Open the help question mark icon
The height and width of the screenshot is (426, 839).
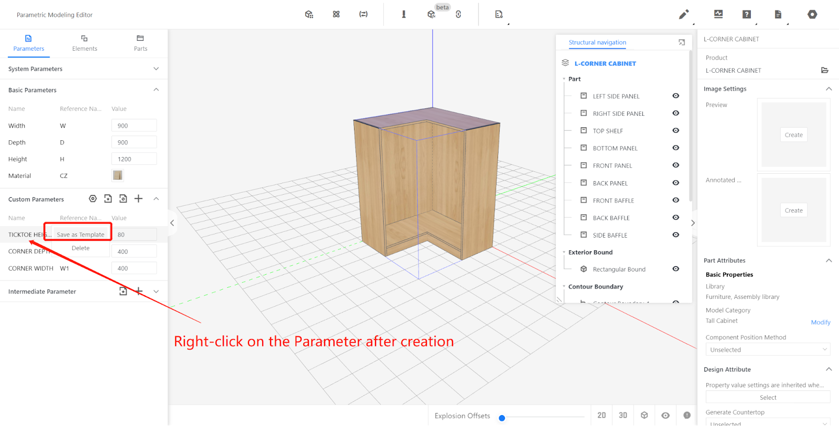[747, 15]
